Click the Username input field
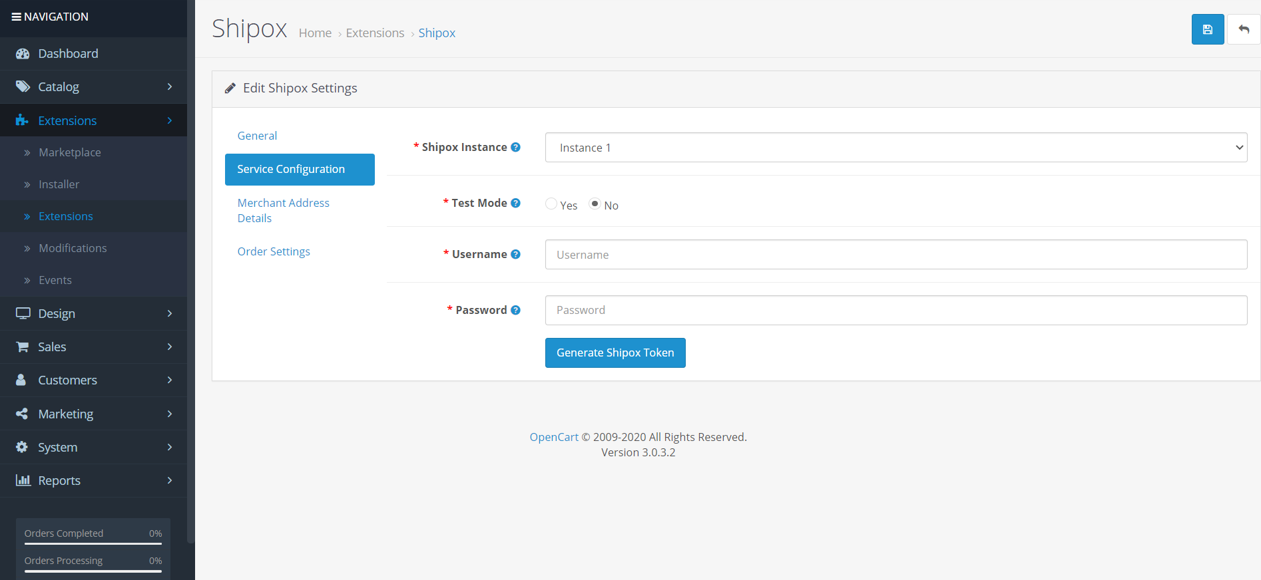 [x=896, y=255]
